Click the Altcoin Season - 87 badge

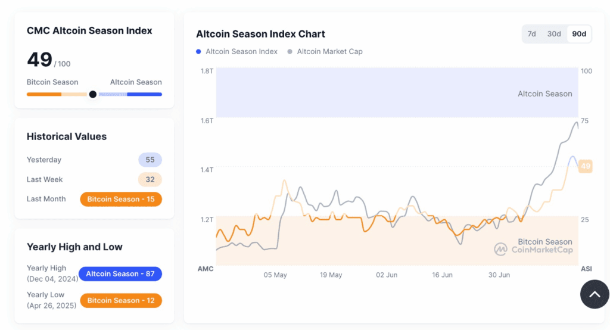[x=120, y=274]
